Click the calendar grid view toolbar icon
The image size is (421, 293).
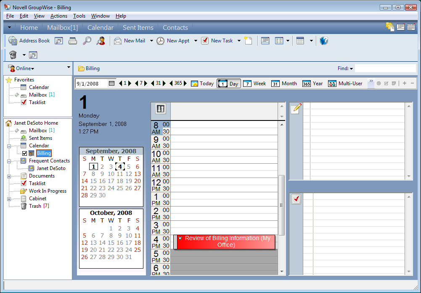point(300,41)
